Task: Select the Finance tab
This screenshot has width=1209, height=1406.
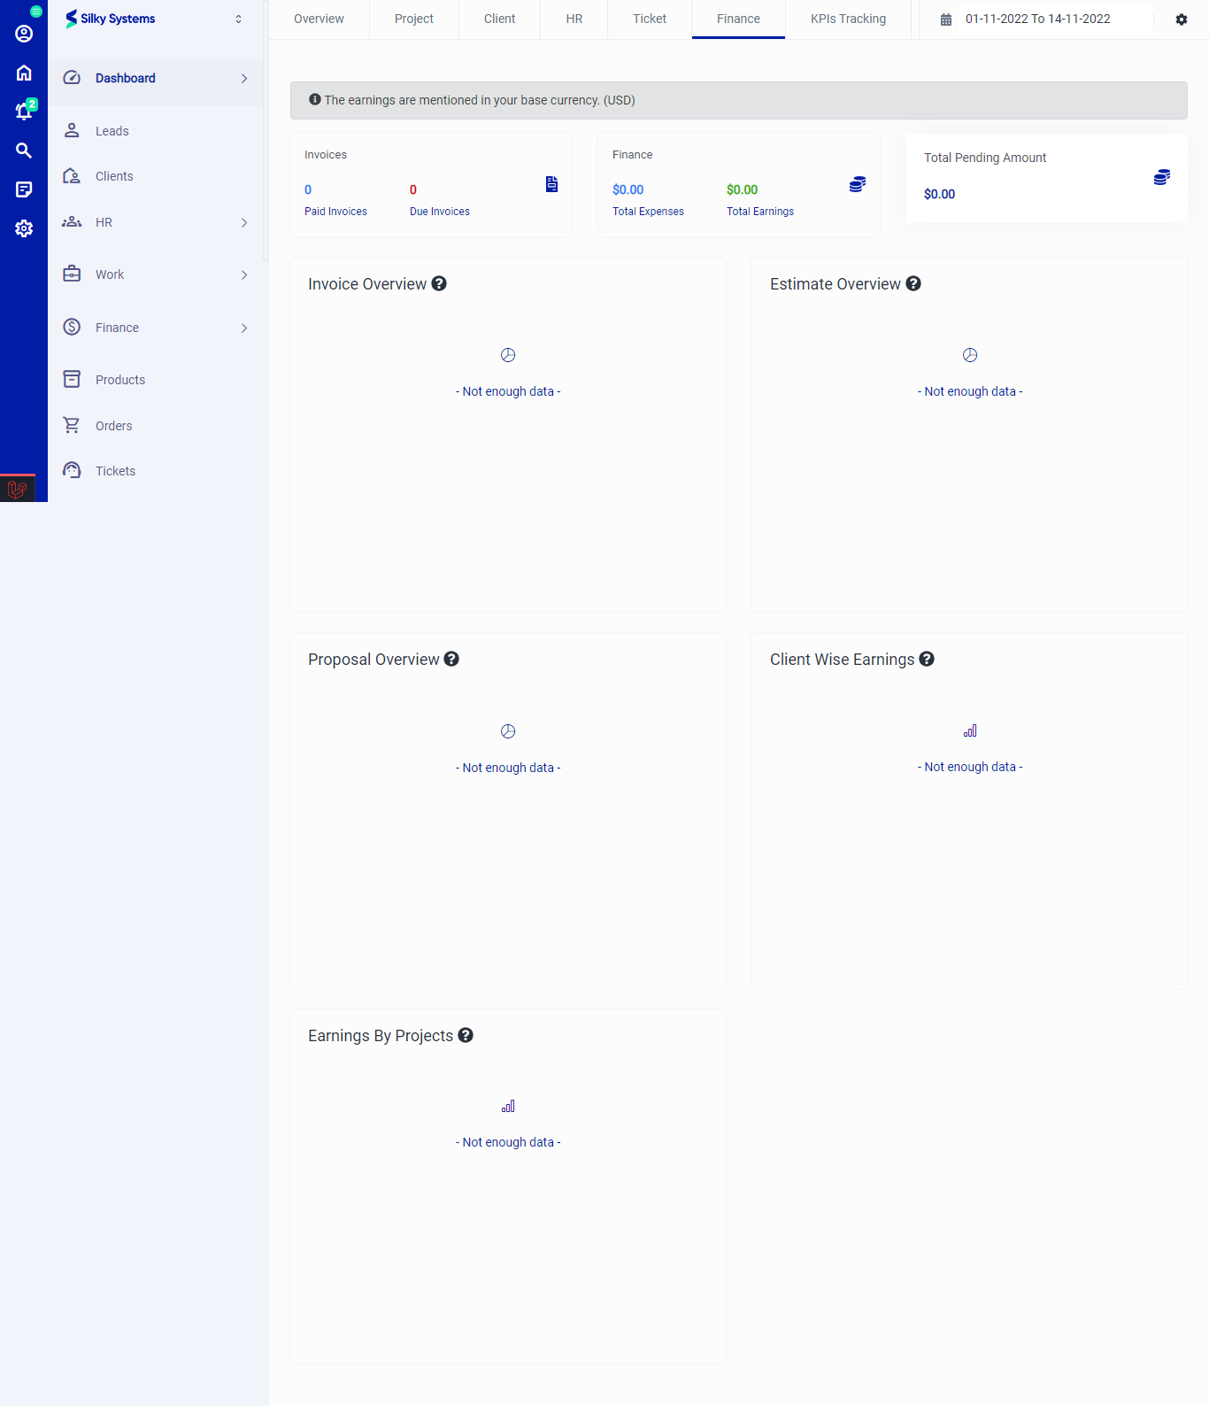Action: click(x=738, y=19)
